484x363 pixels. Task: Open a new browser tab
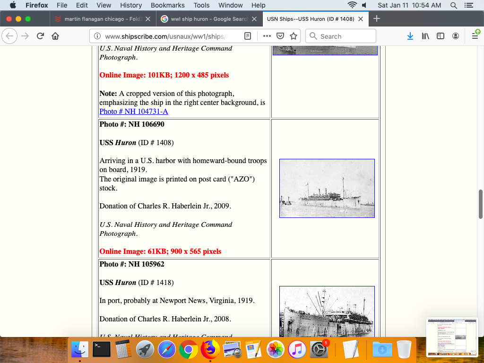tap(377, 19)
